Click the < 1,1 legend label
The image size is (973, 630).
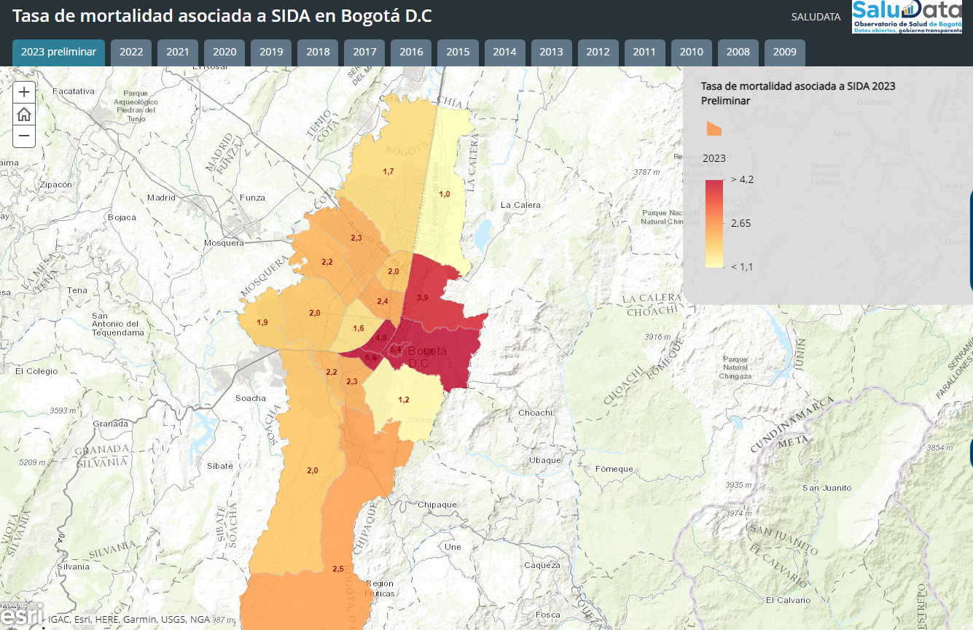tap(742, 267)
